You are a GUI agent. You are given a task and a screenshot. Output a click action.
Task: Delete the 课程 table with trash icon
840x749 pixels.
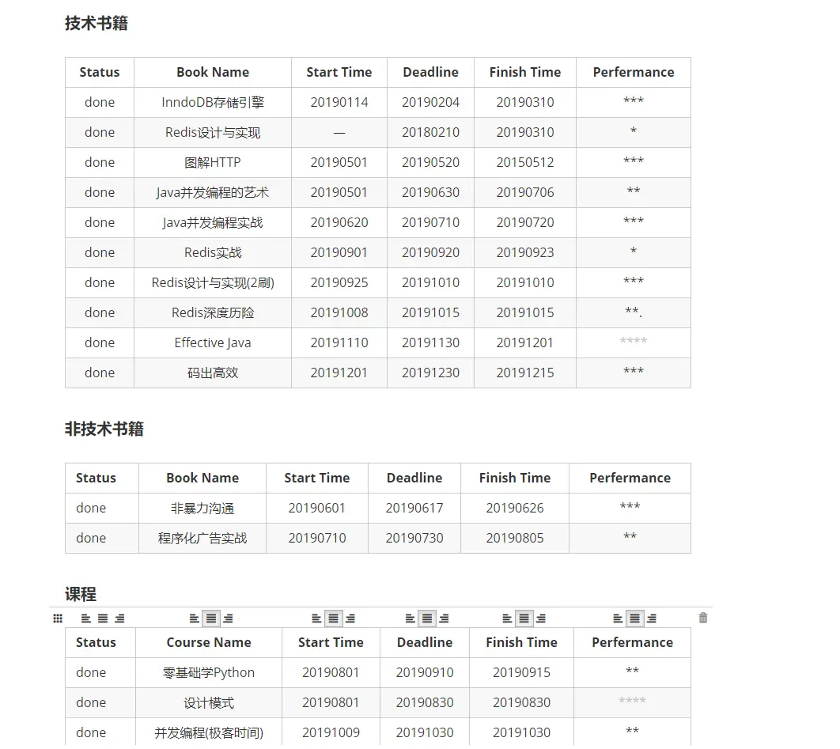(703, 618)
